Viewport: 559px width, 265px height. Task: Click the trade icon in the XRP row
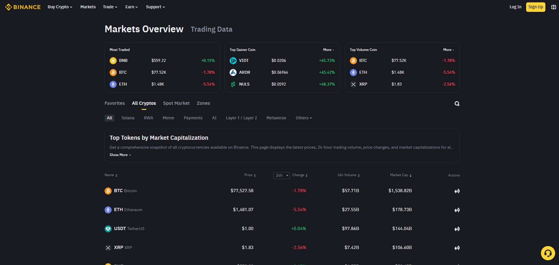pos(457,248)
